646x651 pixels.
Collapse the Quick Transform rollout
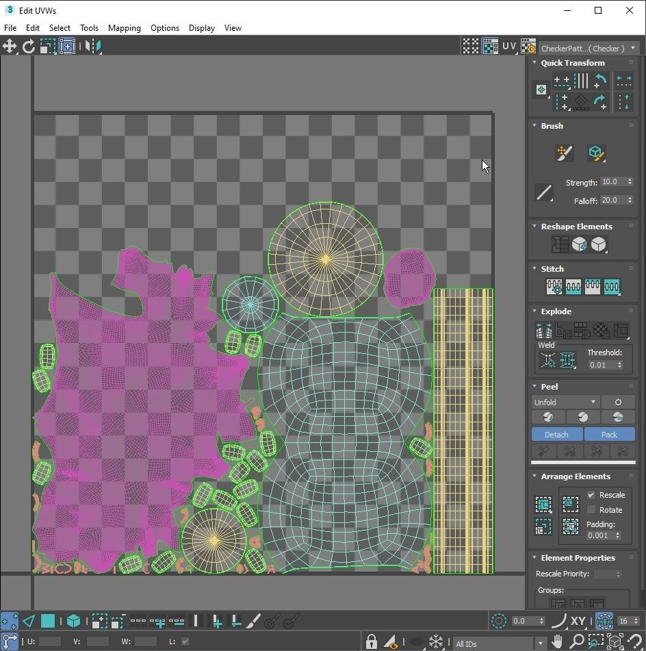click(x=534, y=62)
